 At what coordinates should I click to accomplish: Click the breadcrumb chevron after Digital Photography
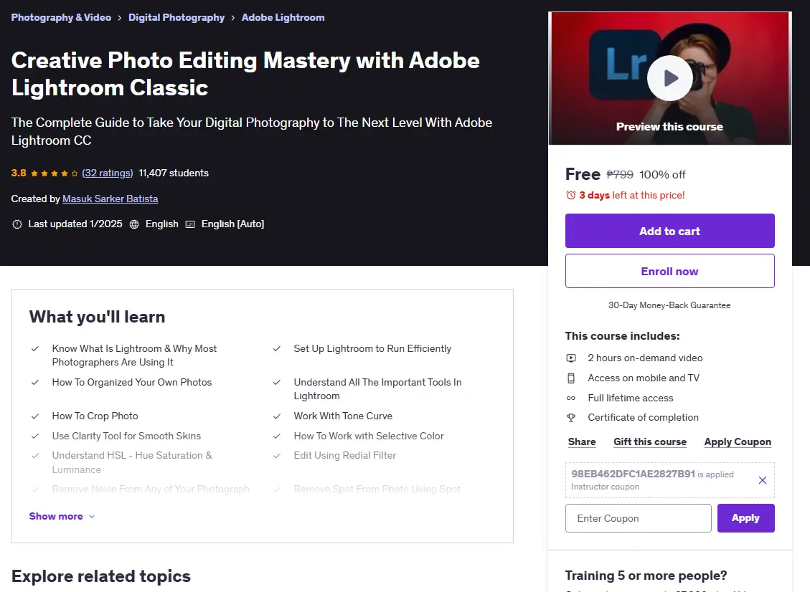(233, 17)
